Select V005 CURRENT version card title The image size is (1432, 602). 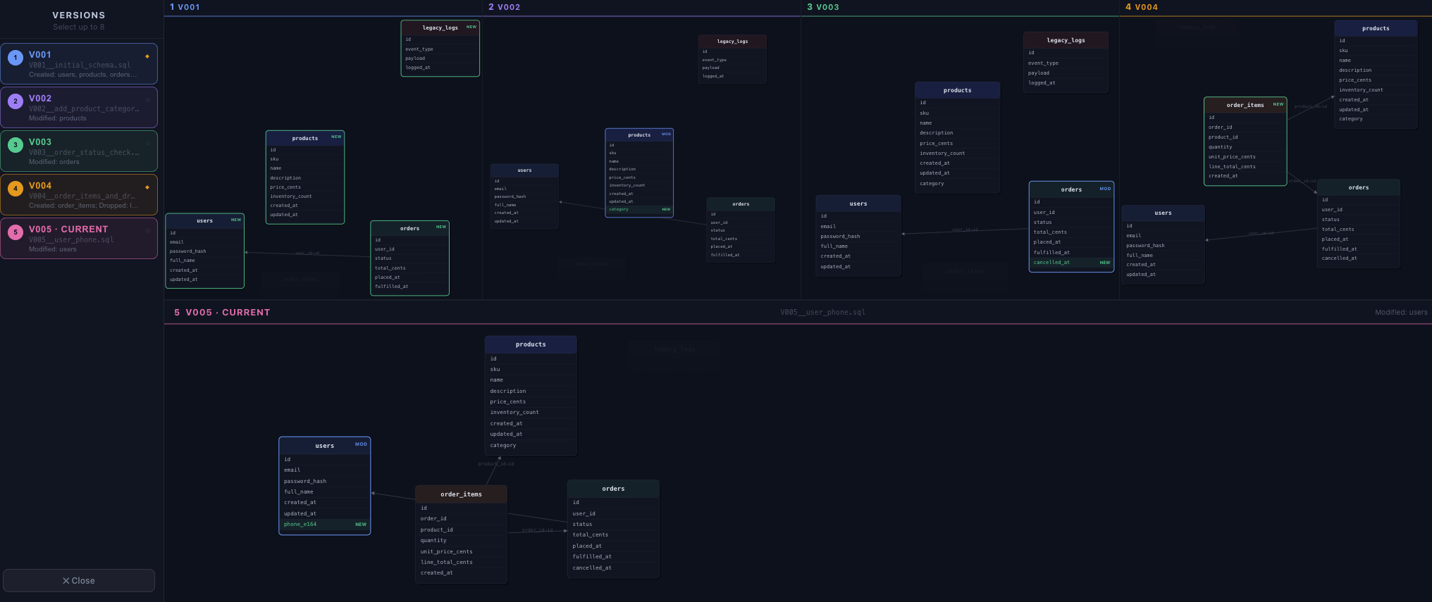coord(68,230)
